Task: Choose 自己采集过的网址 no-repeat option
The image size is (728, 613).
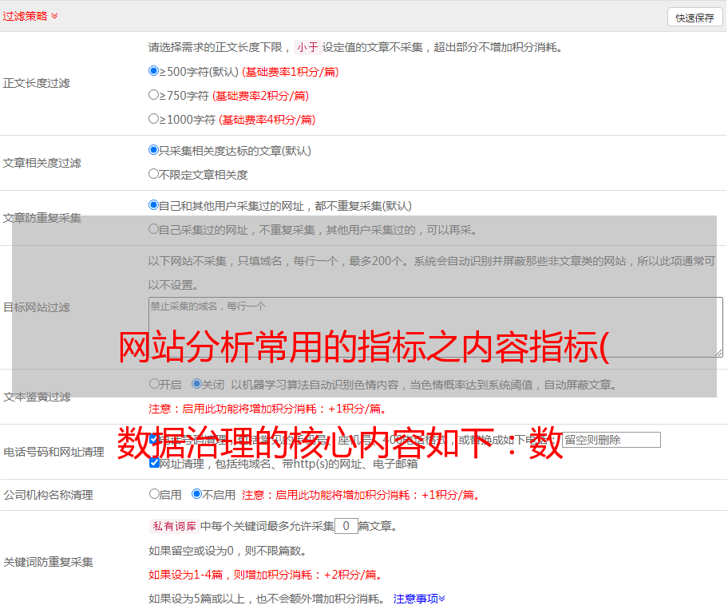Action: pyautogui.click(x=153, y=229)
